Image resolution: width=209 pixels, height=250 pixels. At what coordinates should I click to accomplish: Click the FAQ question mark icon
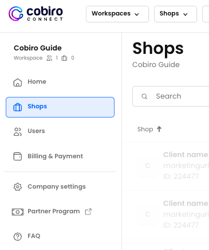coord(18,237)
